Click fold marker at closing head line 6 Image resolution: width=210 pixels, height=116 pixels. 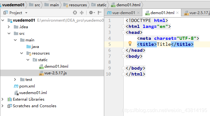point(123,50)
